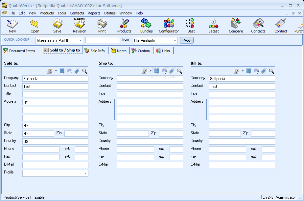Click the Bill to eraser icon

pos(256,71)
